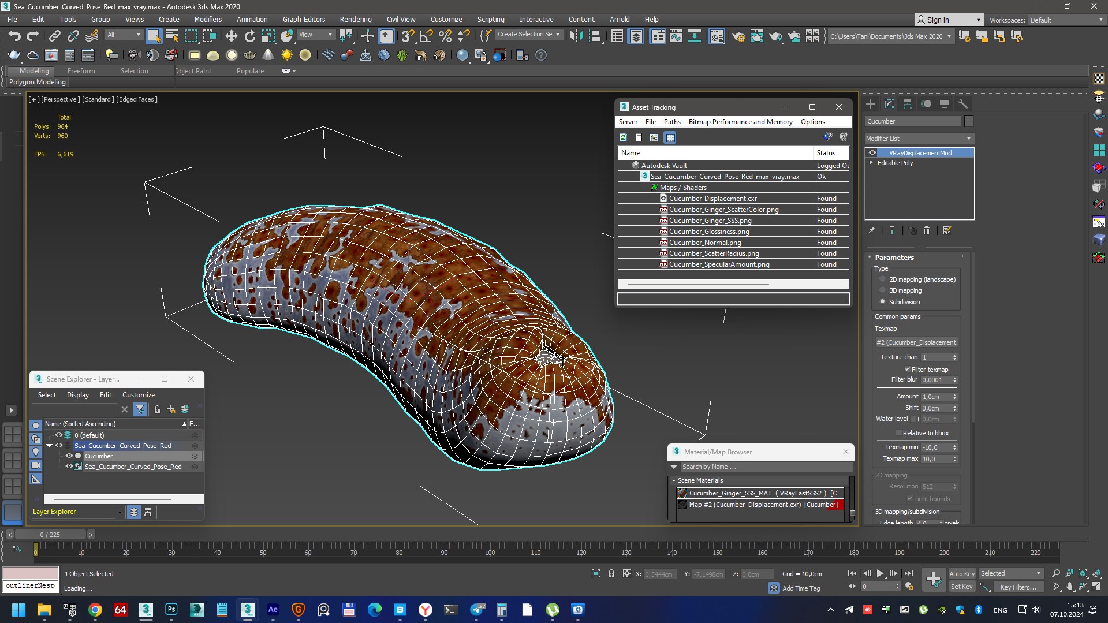This screenshot has height=623, width=1108.
Task: Open the Create Selection Set dropdown
Action: click(528, 35)
